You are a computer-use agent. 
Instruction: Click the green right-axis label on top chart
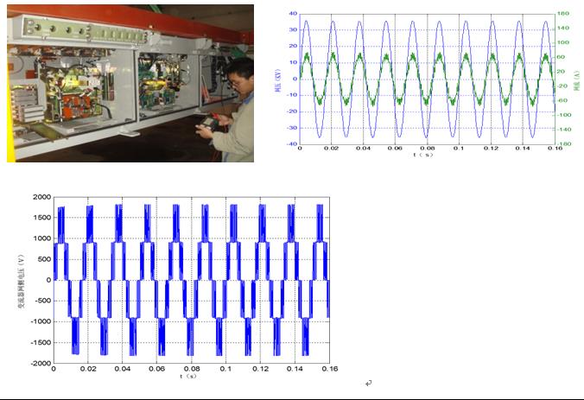(x=574, y=79)
